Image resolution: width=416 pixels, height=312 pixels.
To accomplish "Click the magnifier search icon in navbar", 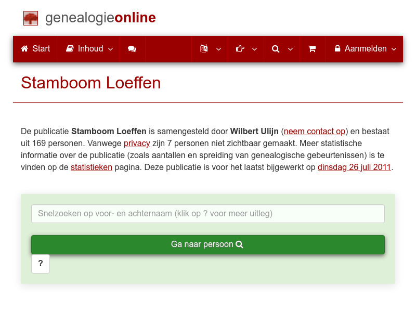I will [276, 49].
